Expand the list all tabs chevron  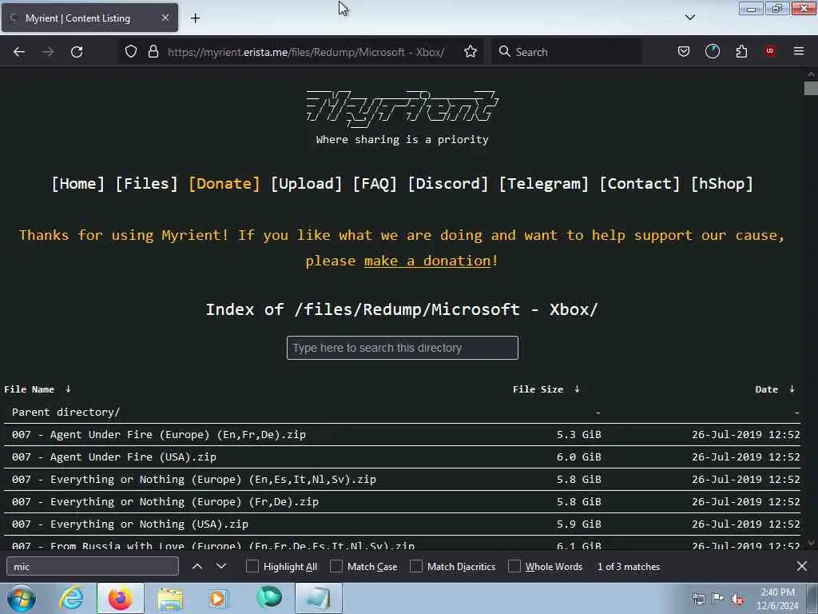(x=689, y=18)
